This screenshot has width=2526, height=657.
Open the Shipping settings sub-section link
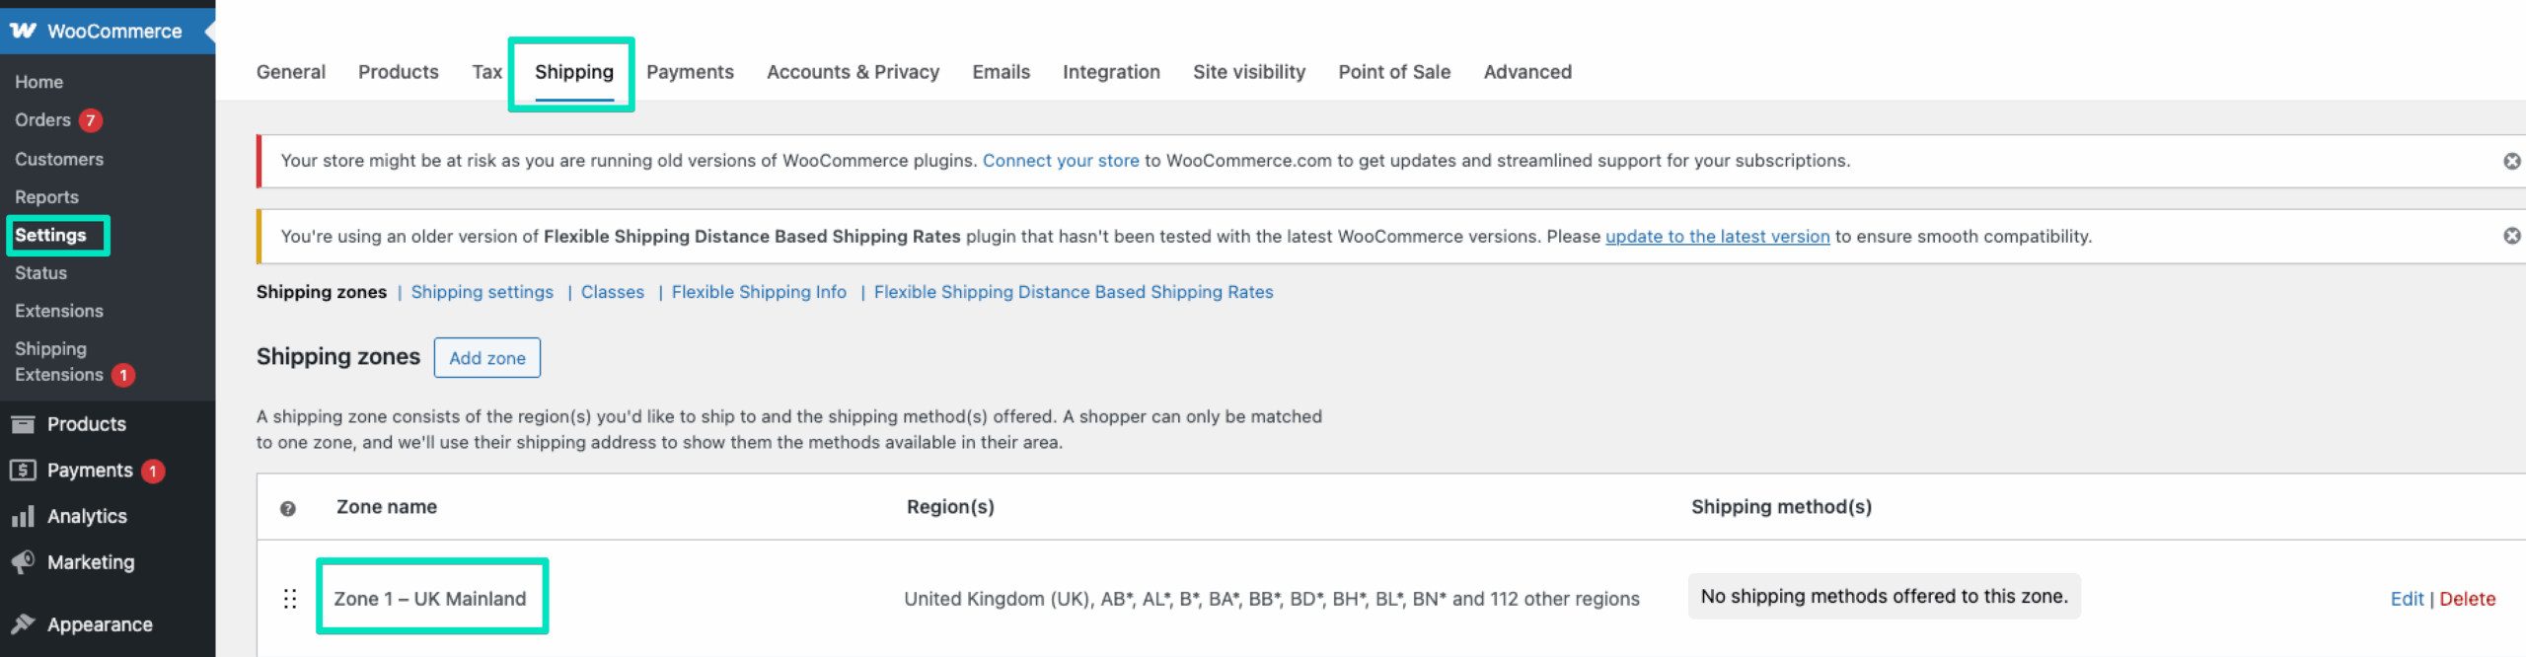(482, 292)
